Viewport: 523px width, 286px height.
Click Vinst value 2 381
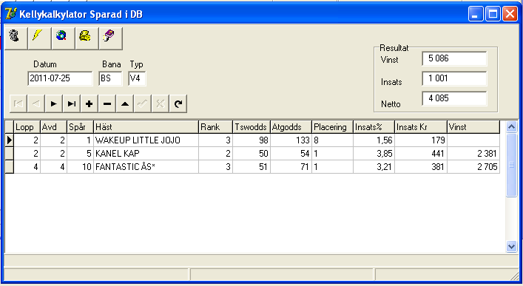tap(473, 154)
